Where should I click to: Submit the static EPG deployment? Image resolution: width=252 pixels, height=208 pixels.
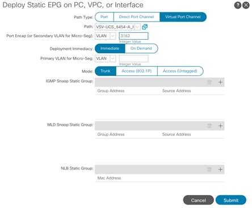pos(231,200)
